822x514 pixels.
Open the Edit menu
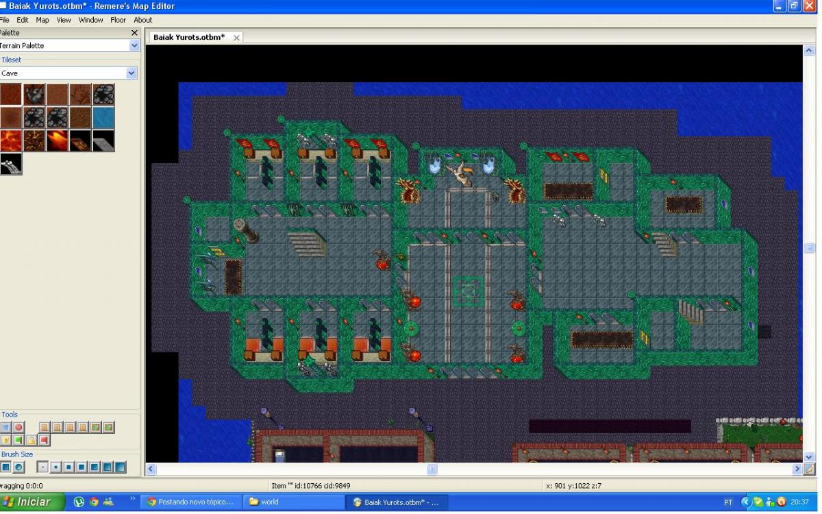[x=23, y=20]
